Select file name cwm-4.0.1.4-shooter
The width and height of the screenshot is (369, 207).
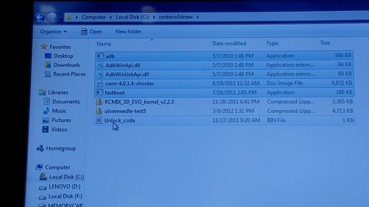click(129, 83)
